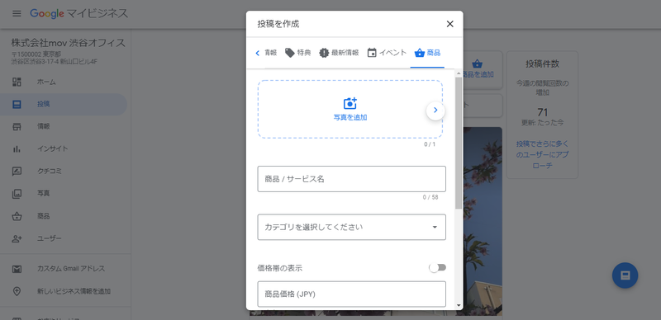
Task: Click the dialog vertical scrollbar thumb
Action: (459, 144)
